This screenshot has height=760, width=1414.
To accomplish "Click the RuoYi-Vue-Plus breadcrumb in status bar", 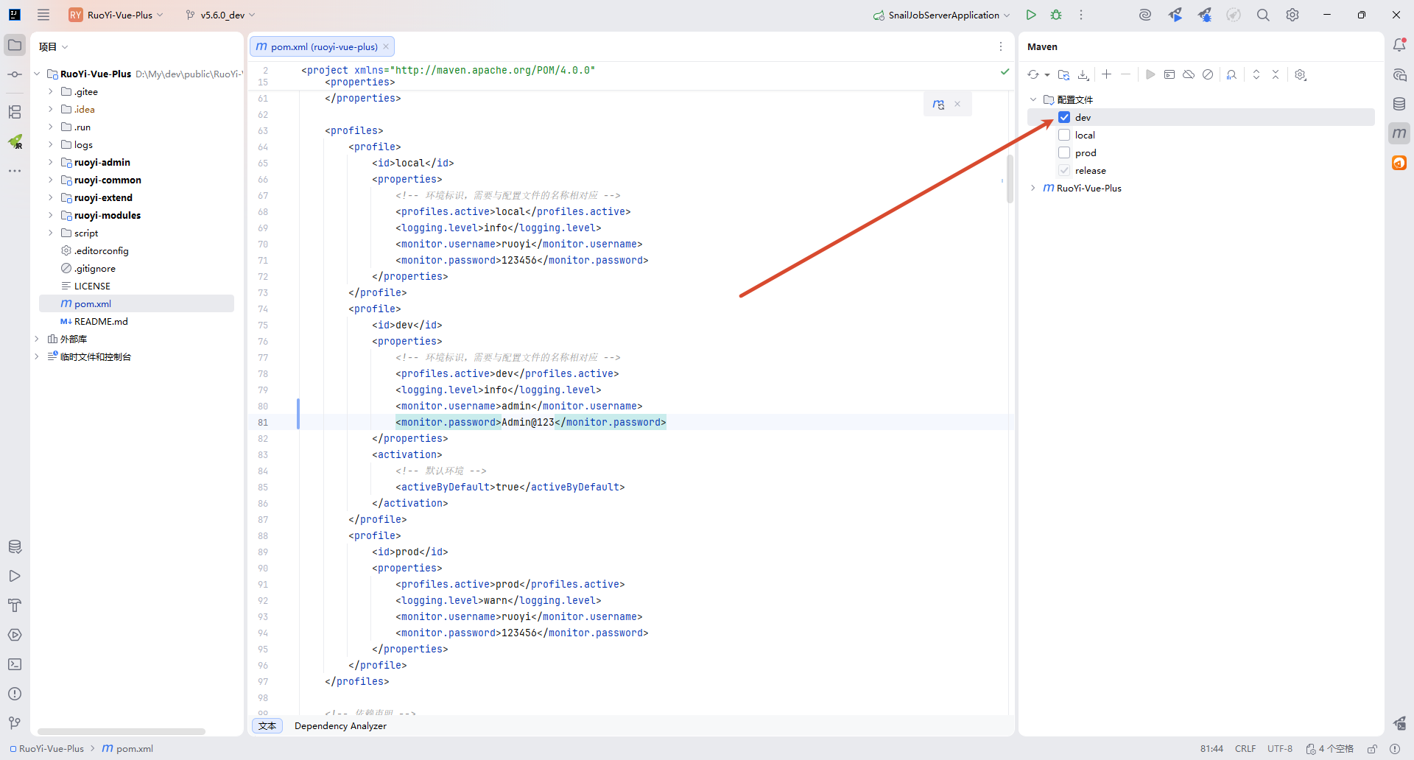I will pyautogui.click(x=51, y=748).
